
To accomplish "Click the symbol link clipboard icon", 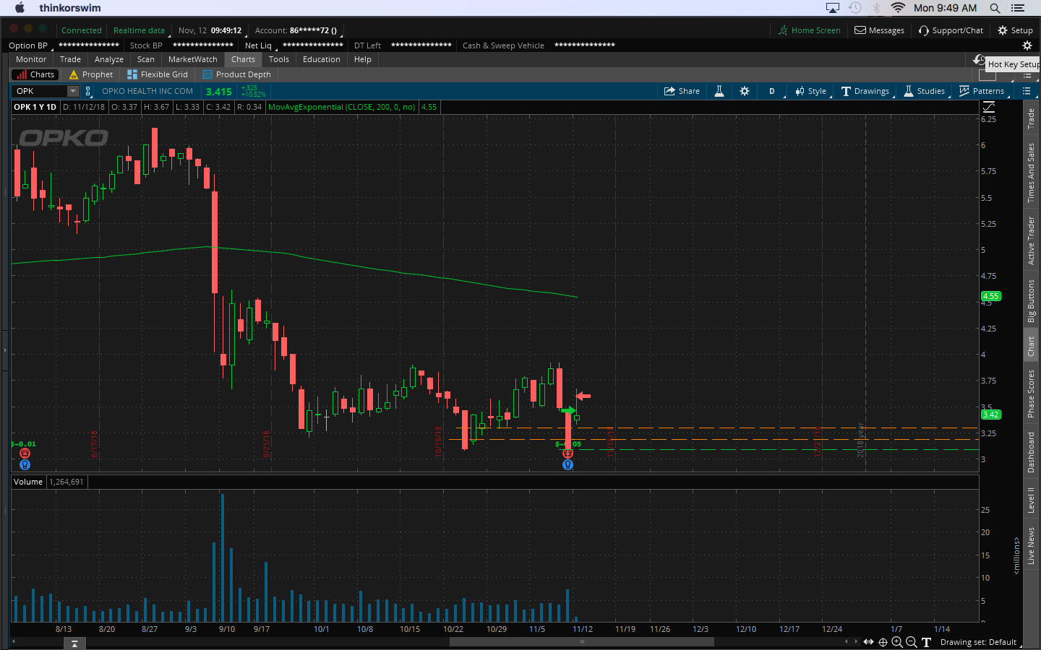I will coord(88,91).
